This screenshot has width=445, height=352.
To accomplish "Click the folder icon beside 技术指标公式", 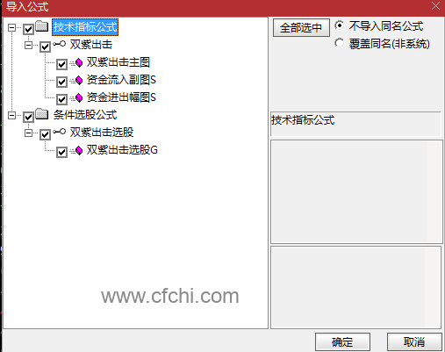I will [x=42, y=26].
